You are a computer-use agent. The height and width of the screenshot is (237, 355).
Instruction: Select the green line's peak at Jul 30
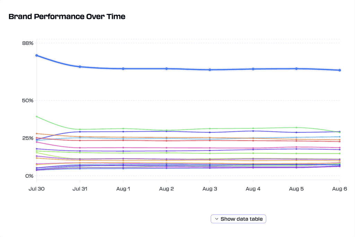[x=36, y=116]
